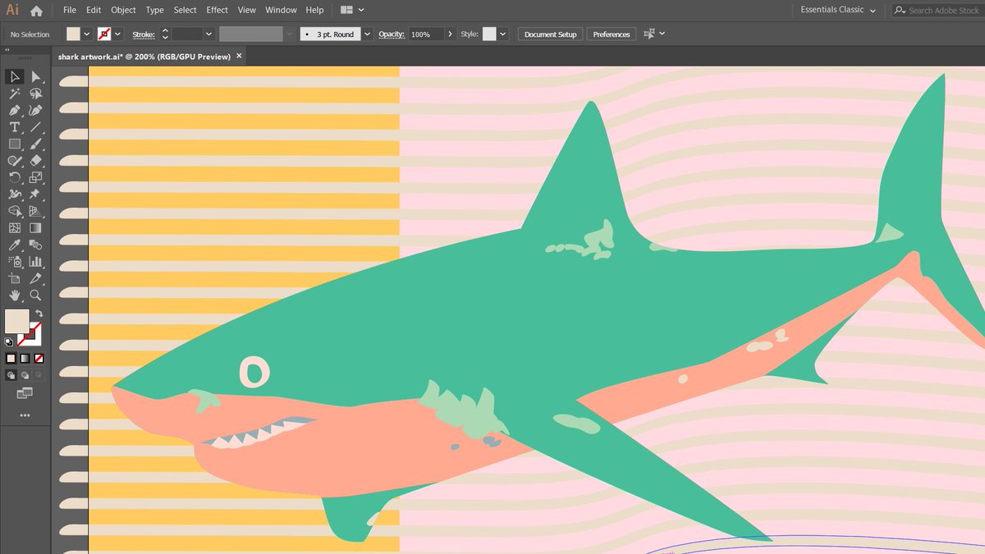Open the File menu
The image size is (985, 554).
(x=70, y=10)
